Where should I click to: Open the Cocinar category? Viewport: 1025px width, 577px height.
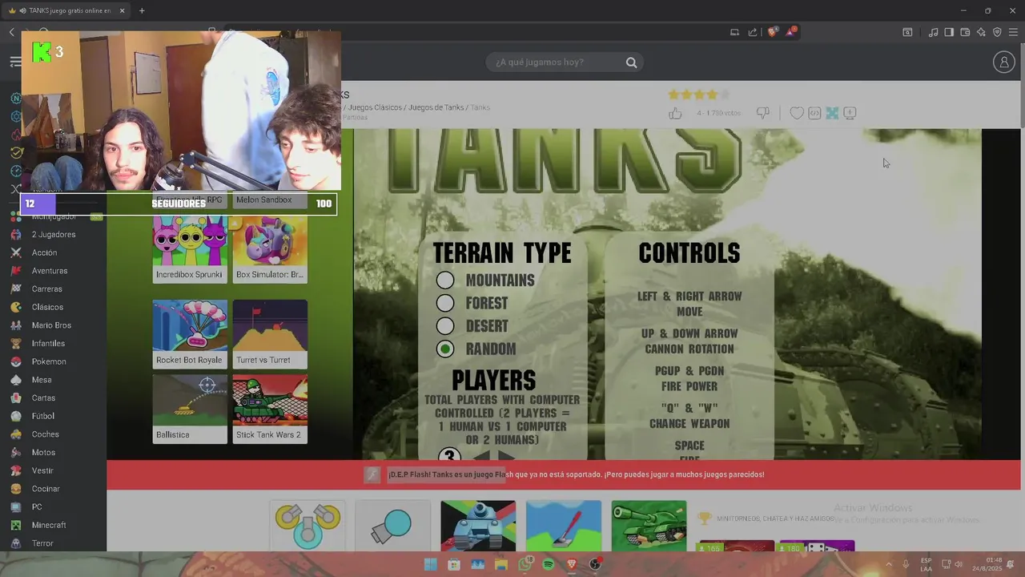46,489
